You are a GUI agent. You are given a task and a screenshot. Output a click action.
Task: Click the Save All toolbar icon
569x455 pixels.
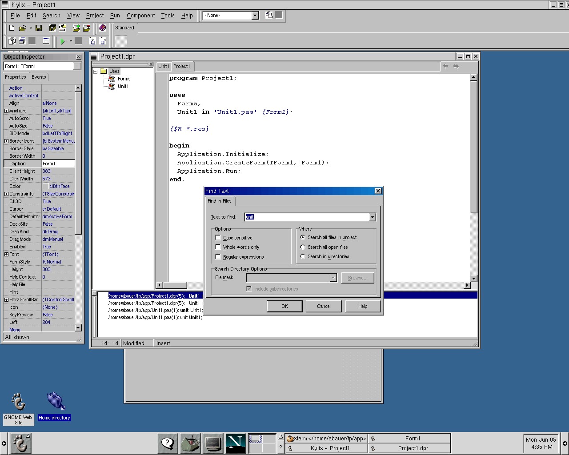pyautogui.click(x=52, y=28)
